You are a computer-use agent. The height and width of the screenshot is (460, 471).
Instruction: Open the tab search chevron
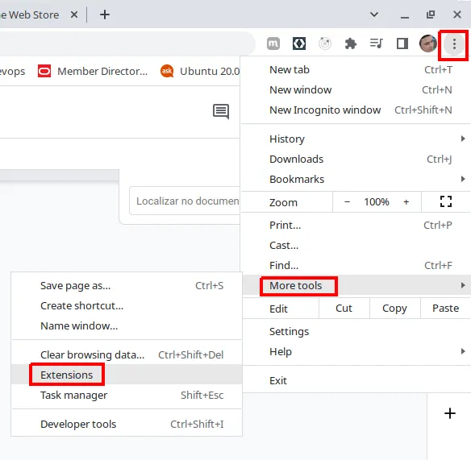(374, 15)
